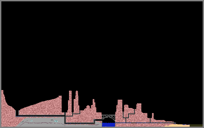Image resolution: width=204 pixels, height=128 pixels.
Task: Click the small pink spike on the right slope
Action: [x=153, y=116]
